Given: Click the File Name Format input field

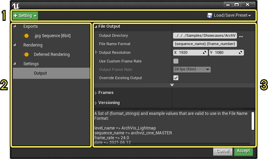Looking at the screenshot, I should click(x=205, y=44).
